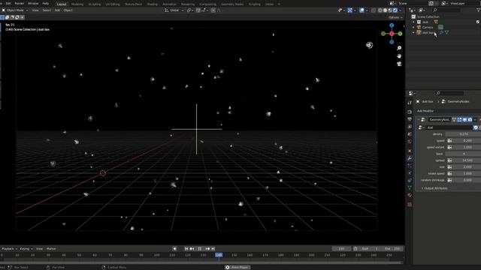Switch to the Modeling workspace tab
Screen dimensions: 481x270
click(77, 4)
